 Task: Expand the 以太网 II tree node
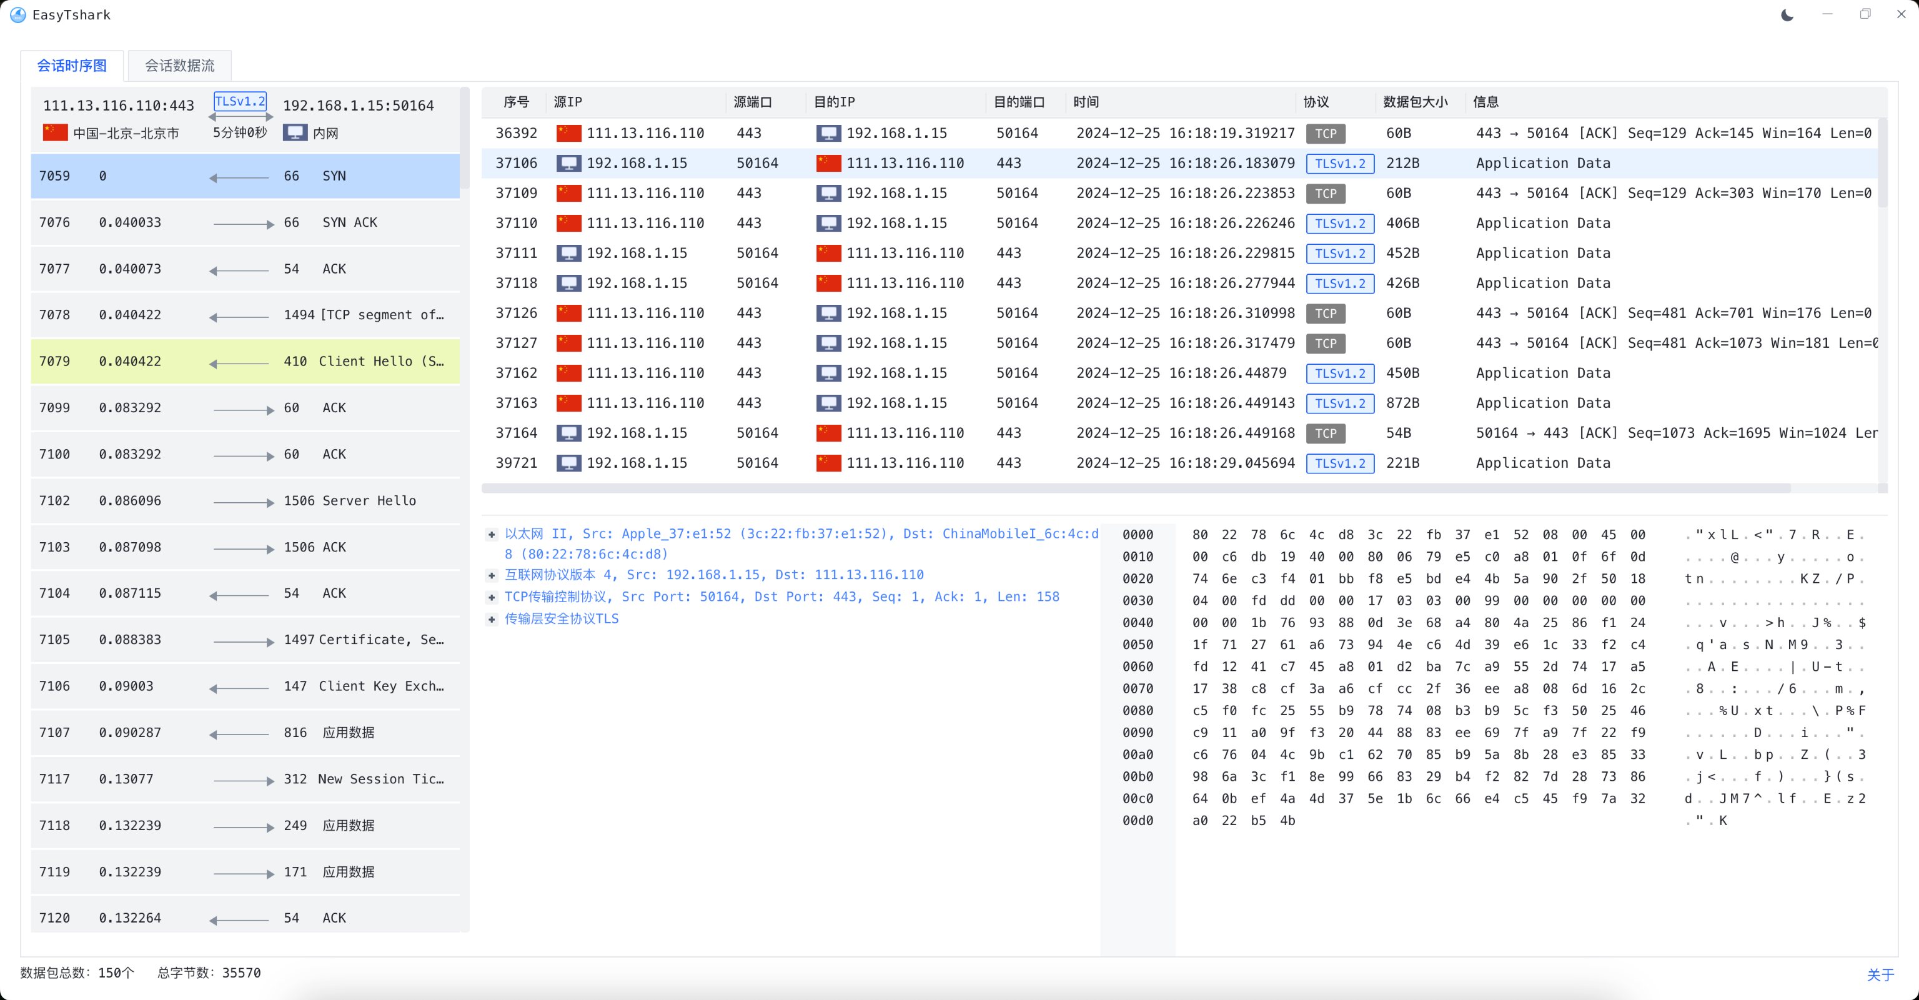coord(492,535)
